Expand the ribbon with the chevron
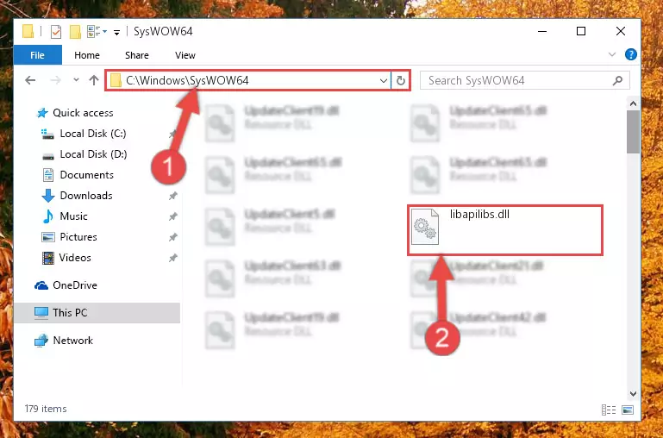663x438 pixels. (x=612, y=54)
